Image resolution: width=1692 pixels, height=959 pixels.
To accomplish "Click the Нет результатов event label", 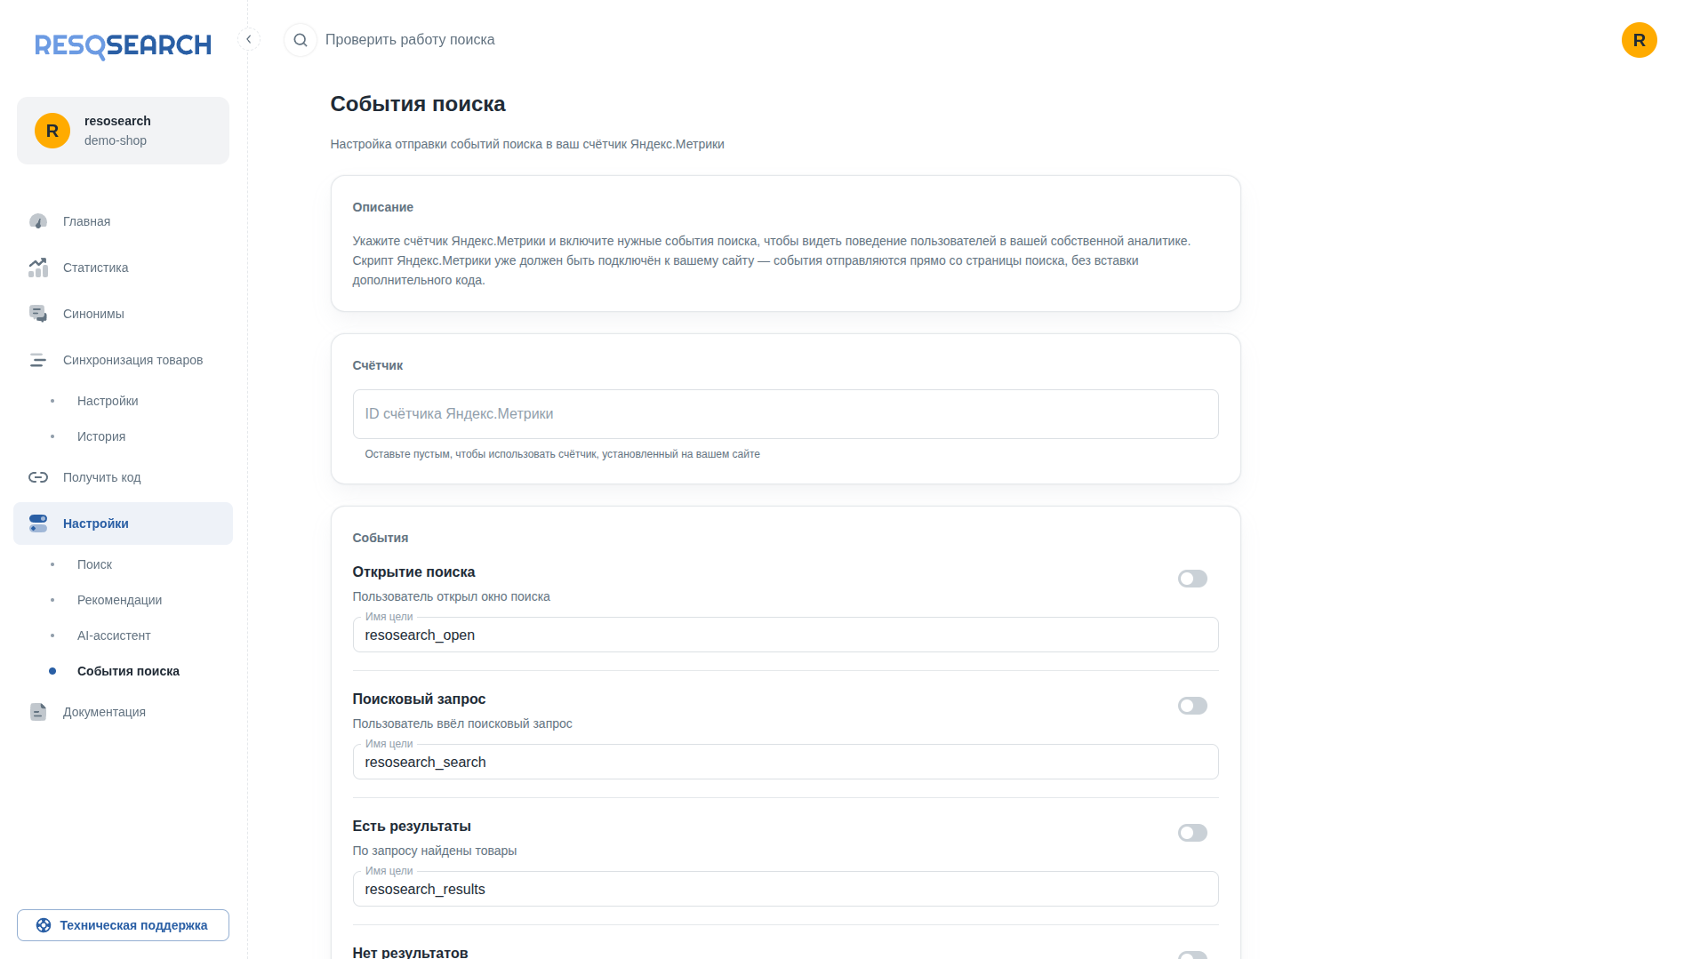I will (x=410, y=952).
